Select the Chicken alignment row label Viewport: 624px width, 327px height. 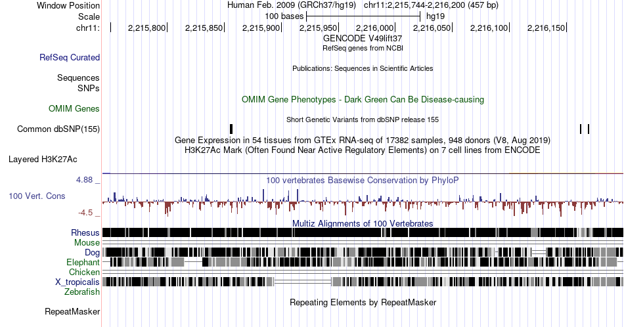click(x=84, y=272)
